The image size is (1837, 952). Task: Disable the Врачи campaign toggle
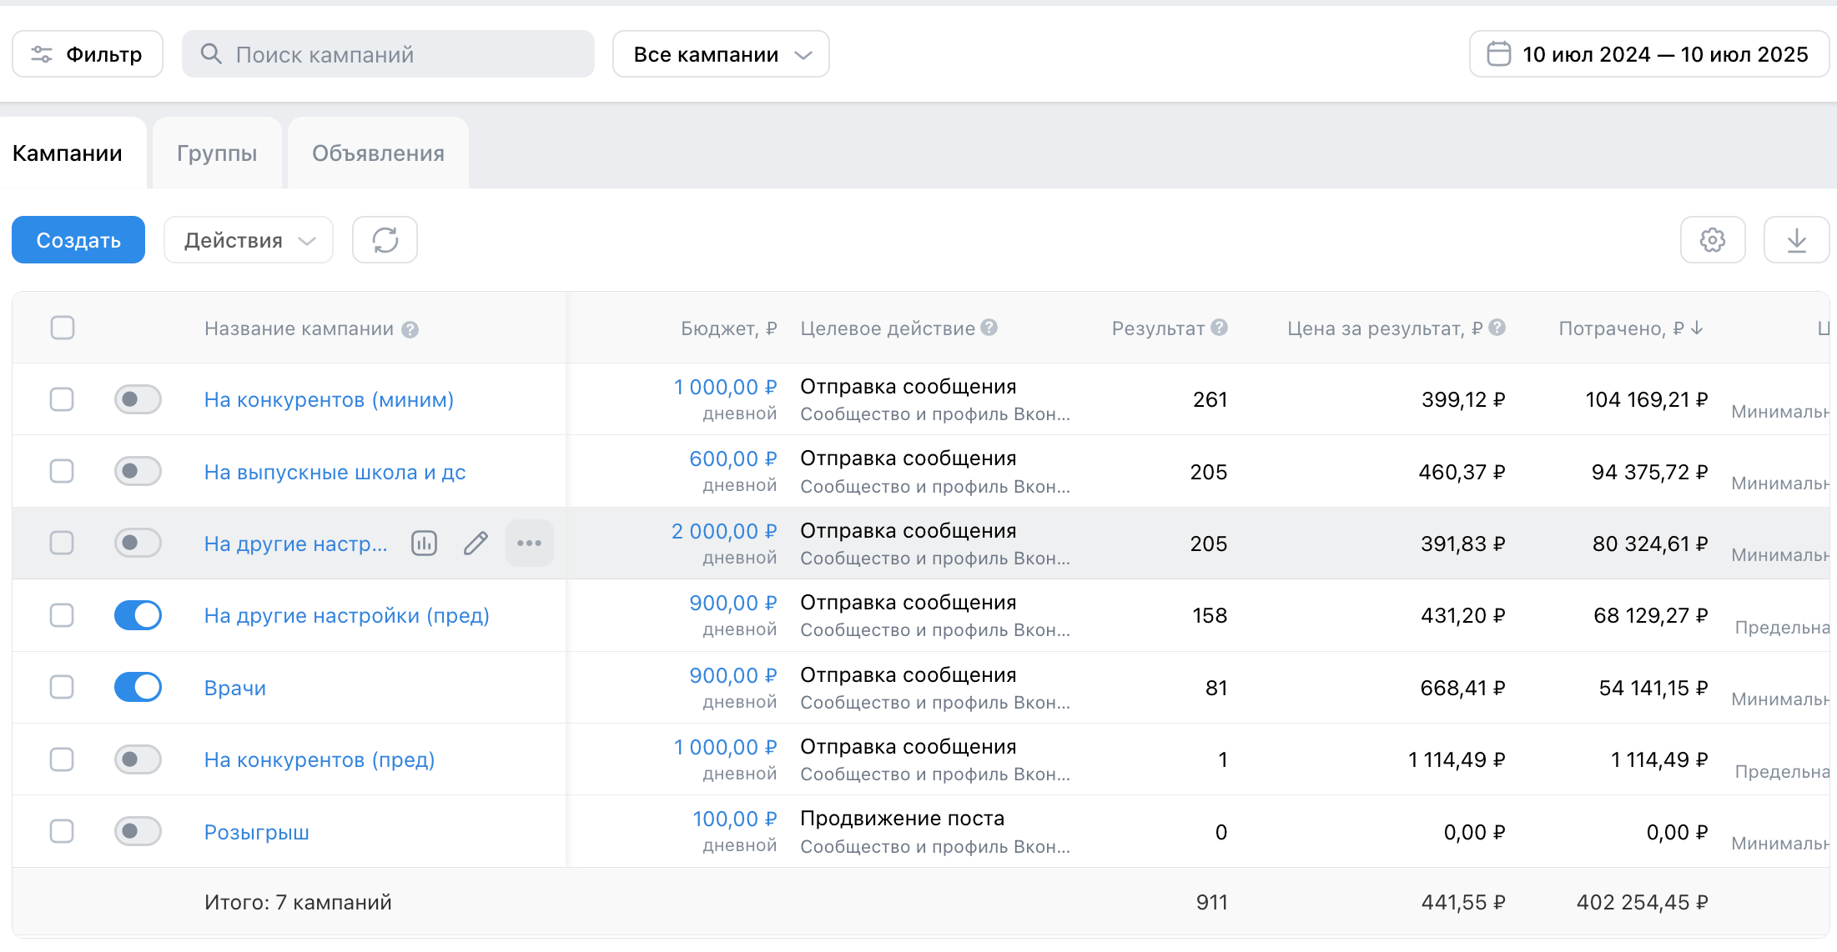pos(138,687)
